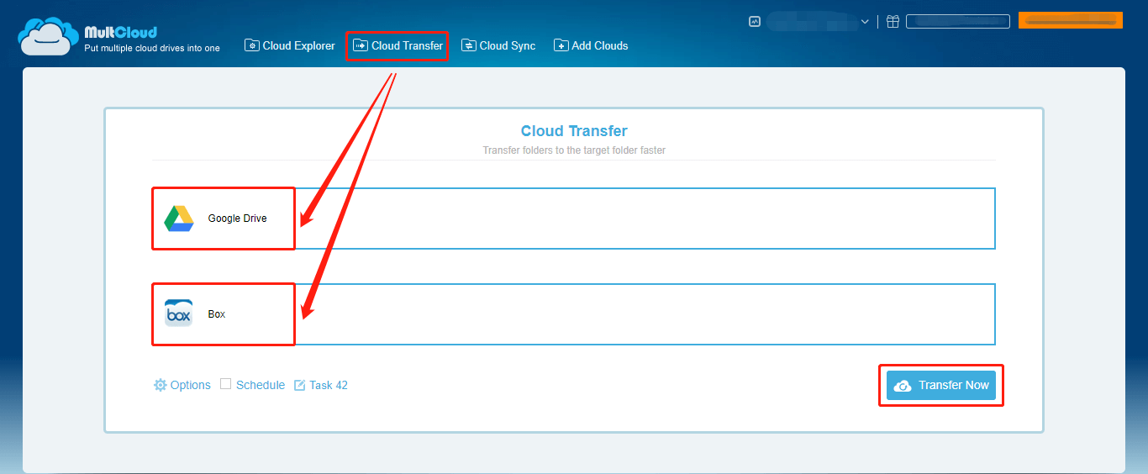This screenshot has width=1148, height=474.
Task: Open the Add Clouds tab
Action: [x=591, y=45]
